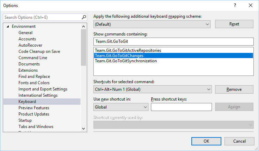Click the Press shortcut keys input box
Screen dimensions: 259x151
181,107
